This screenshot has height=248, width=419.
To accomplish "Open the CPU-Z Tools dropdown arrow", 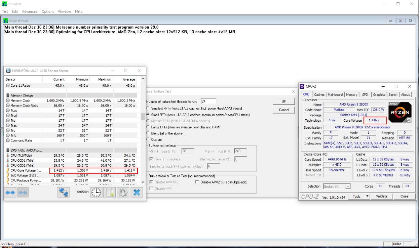I will (x=367, y=196).
